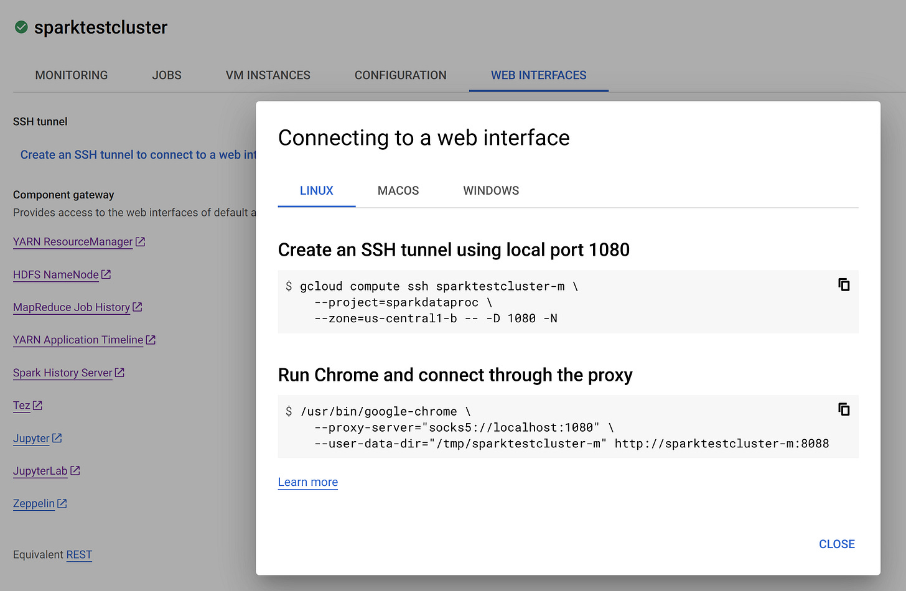Copy the gcloud compute ssh command

click(844, 284)
